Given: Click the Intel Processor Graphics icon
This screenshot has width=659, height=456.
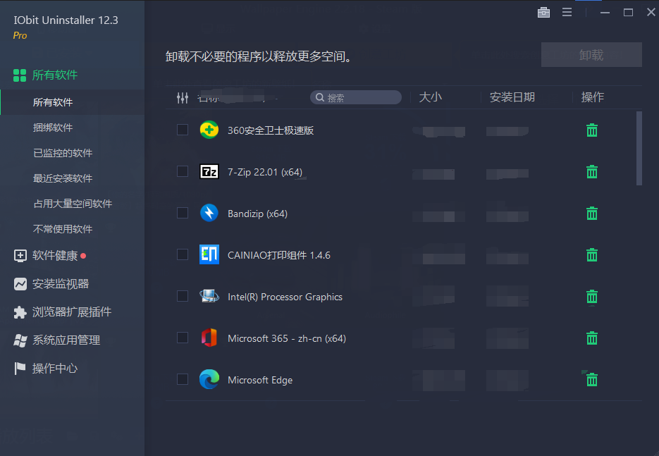Looking at the screenshot, I should [209, 296].
